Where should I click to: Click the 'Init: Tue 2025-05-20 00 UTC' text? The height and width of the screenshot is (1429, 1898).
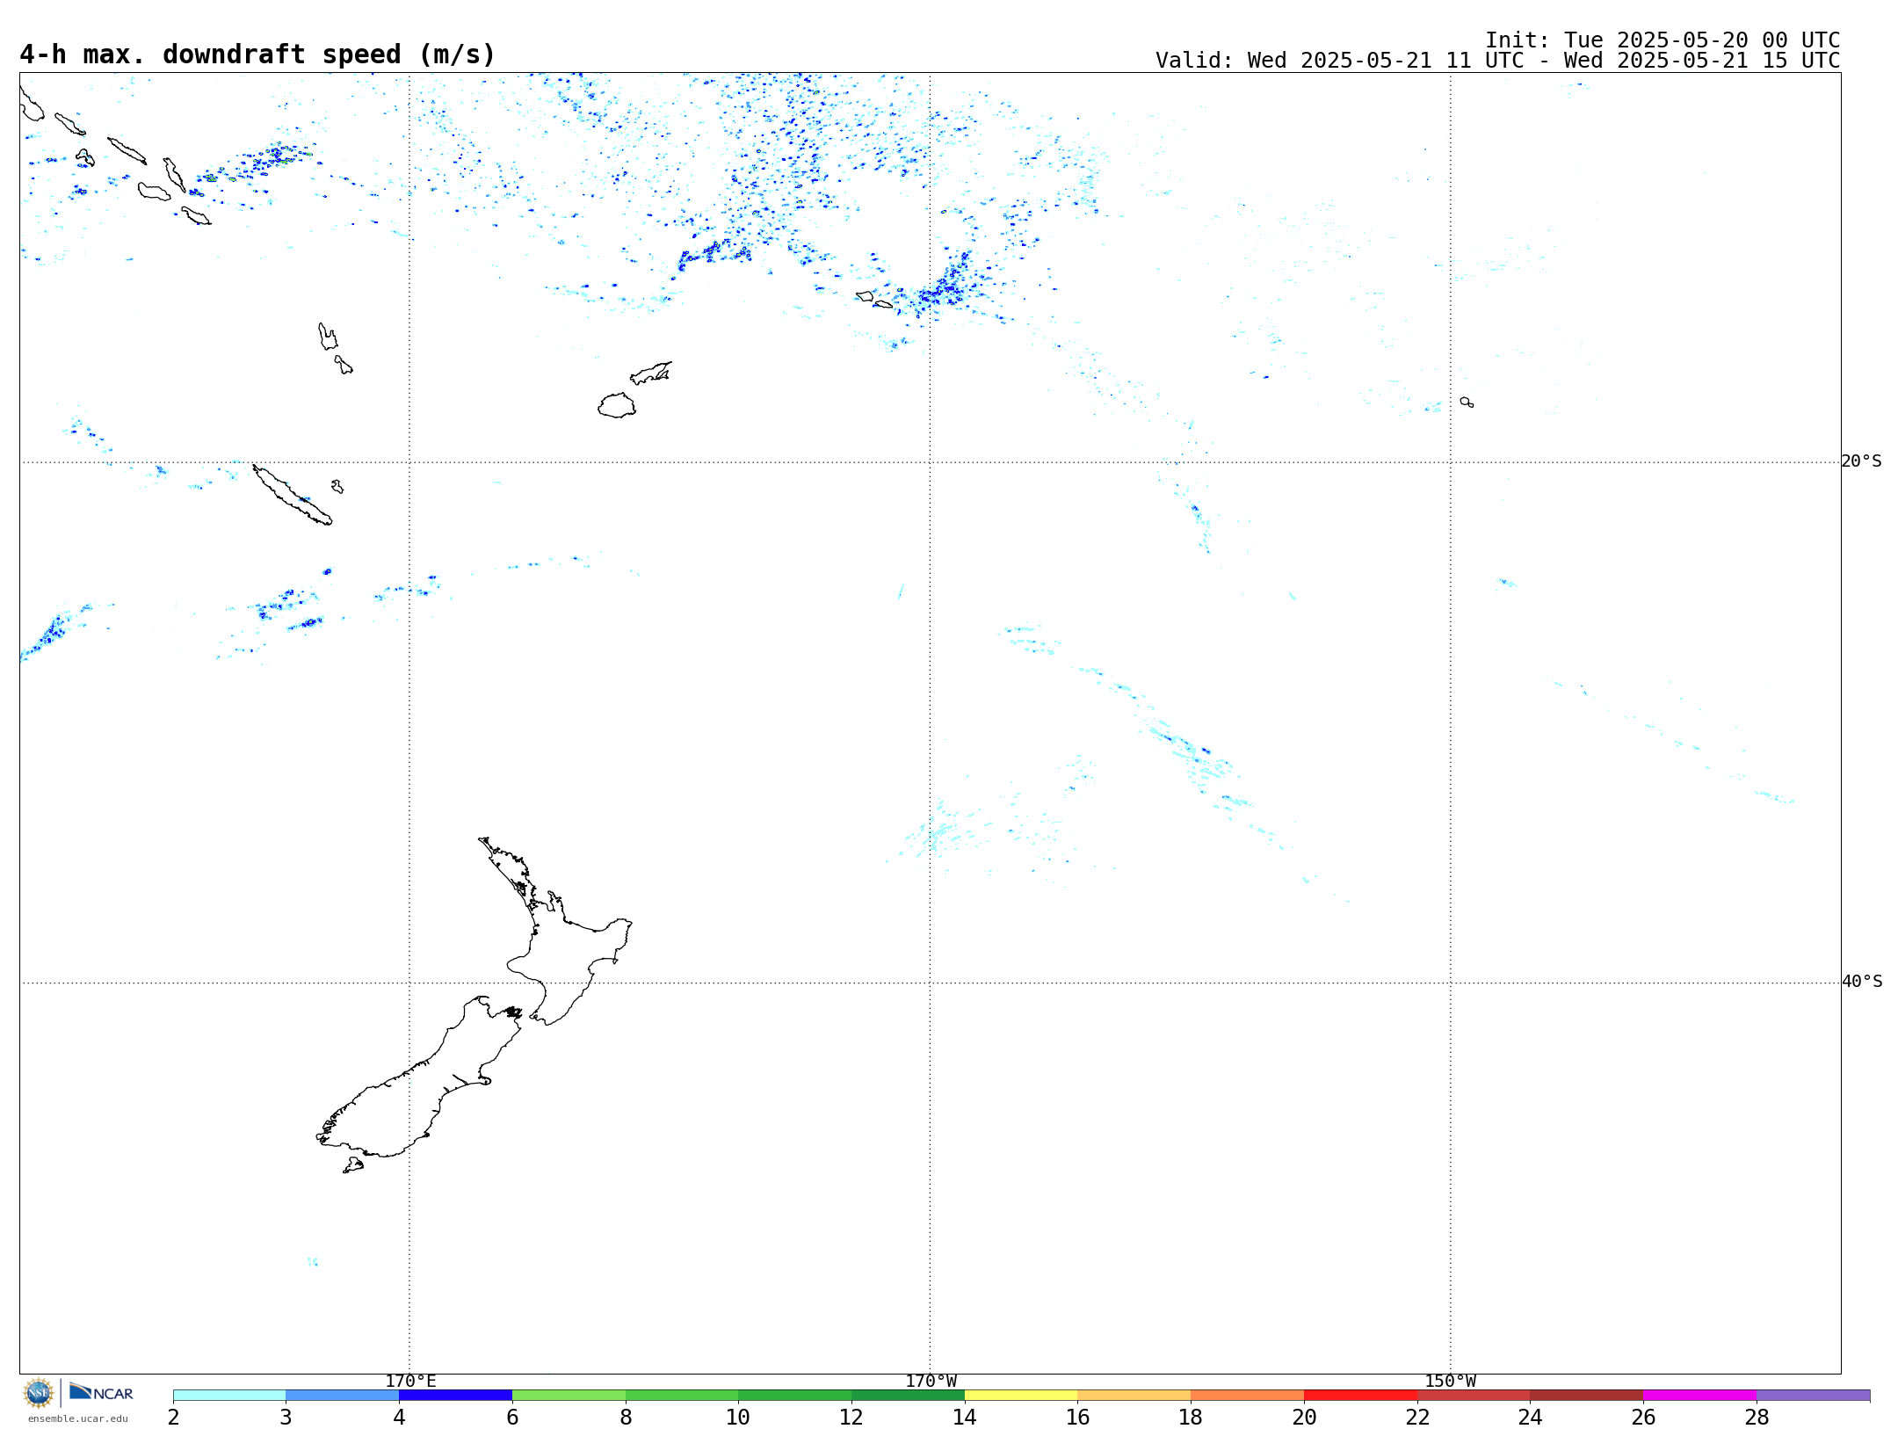(1663, 40)
